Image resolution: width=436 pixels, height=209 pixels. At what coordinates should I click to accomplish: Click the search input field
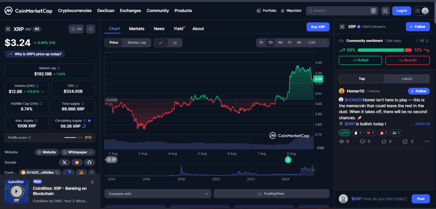pyautogui.click(x=342, y=11)
